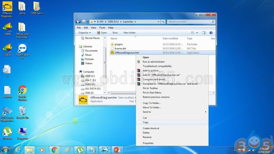This screenshot has height=154, width=274.
Task: Launch uTorrent desktop shortcut
Action: pyautogui.click(x=7, y=133)
